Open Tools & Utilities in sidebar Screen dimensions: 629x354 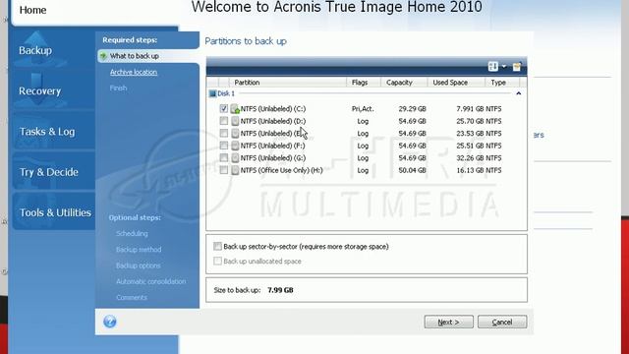click(55, 212)
